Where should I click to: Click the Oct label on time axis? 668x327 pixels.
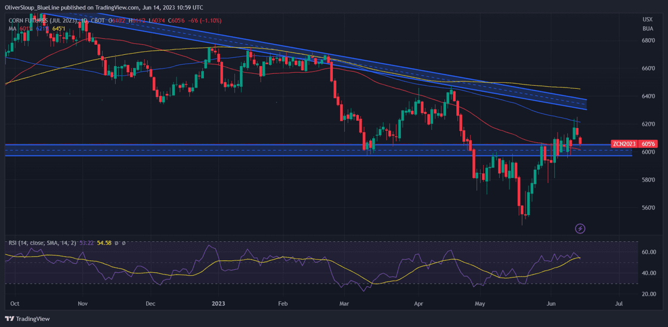coord(15,304)
